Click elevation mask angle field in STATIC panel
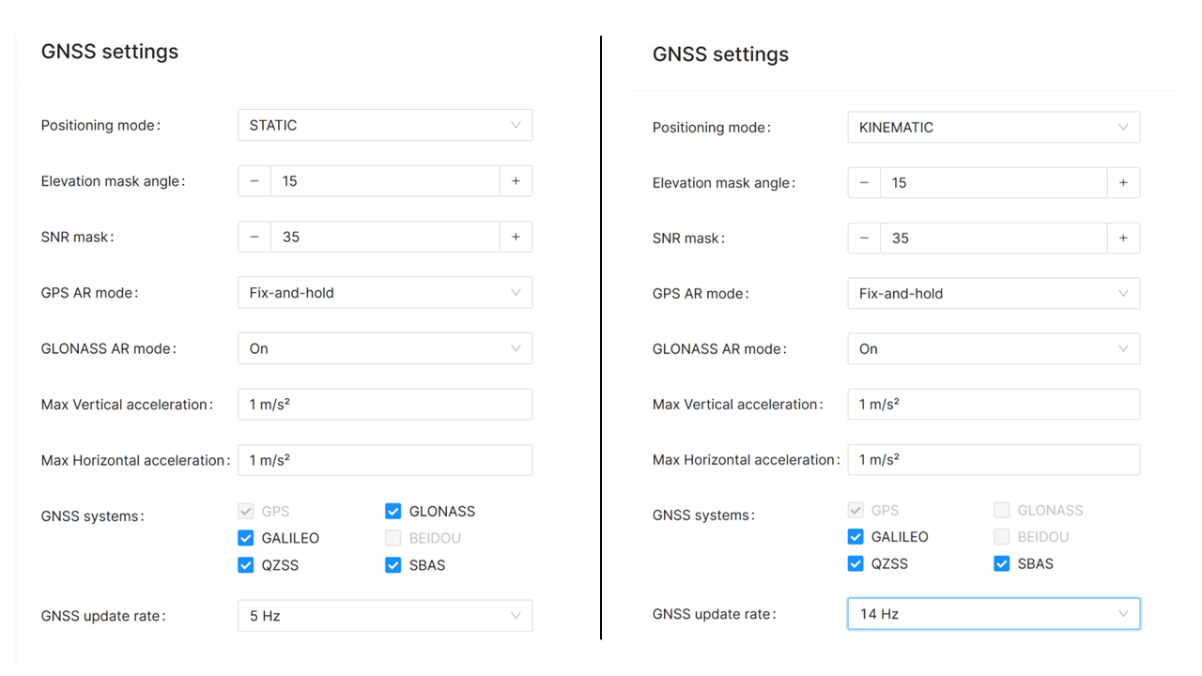The height and width of the screenshot is (676, 1202). tap(385, 181)
